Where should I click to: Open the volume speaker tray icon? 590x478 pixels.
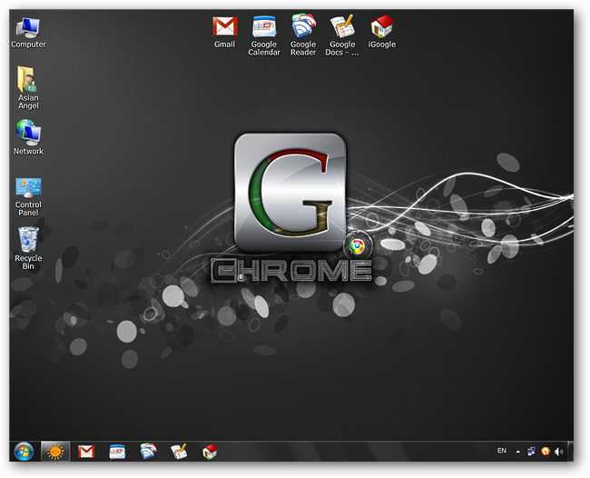[x=559, y=452]
